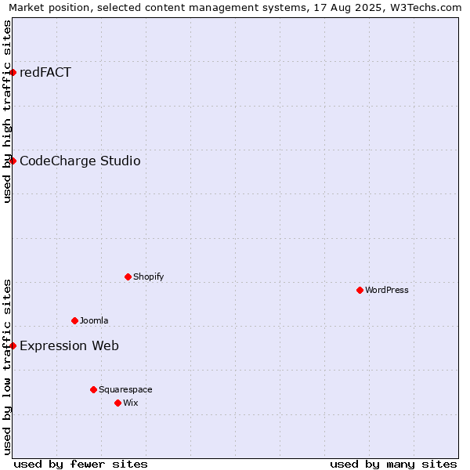Click the Wix label text
This screenshot has height=470, width=470.
131,403
